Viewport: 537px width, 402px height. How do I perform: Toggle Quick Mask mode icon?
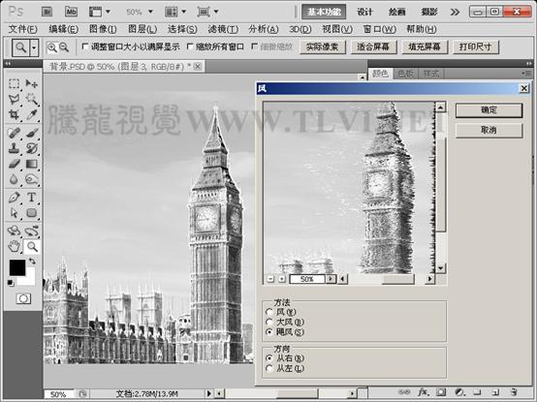click(x=23, y=298)
